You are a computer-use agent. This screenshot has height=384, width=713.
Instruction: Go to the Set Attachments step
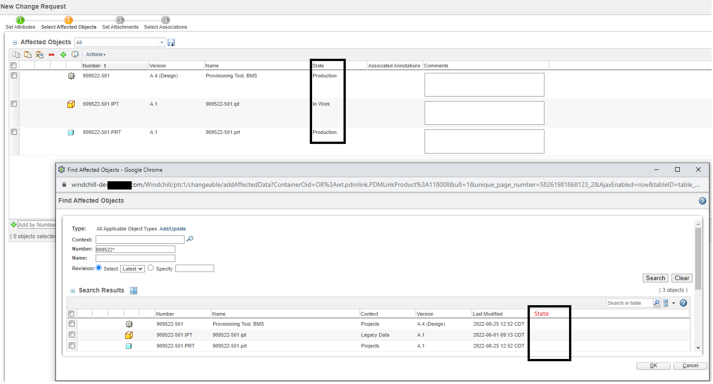(120, 26)
